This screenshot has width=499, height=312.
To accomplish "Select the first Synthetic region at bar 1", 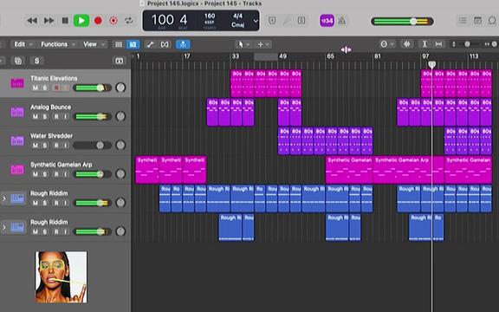I will 147,170.
